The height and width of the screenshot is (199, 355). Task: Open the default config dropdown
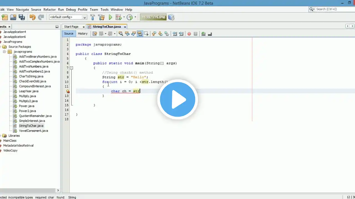pos(68,17)
